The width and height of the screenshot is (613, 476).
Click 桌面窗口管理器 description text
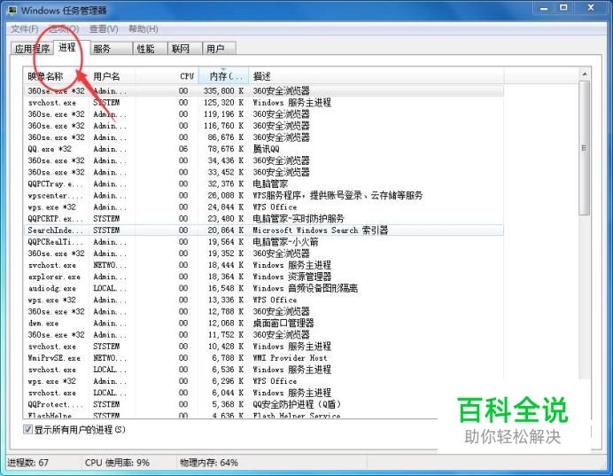click(283, 323)
